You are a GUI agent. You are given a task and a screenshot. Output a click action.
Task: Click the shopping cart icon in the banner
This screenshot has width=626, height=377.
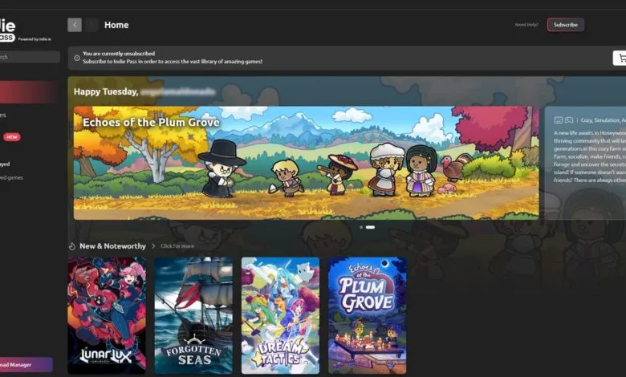(x=621, y=59)
